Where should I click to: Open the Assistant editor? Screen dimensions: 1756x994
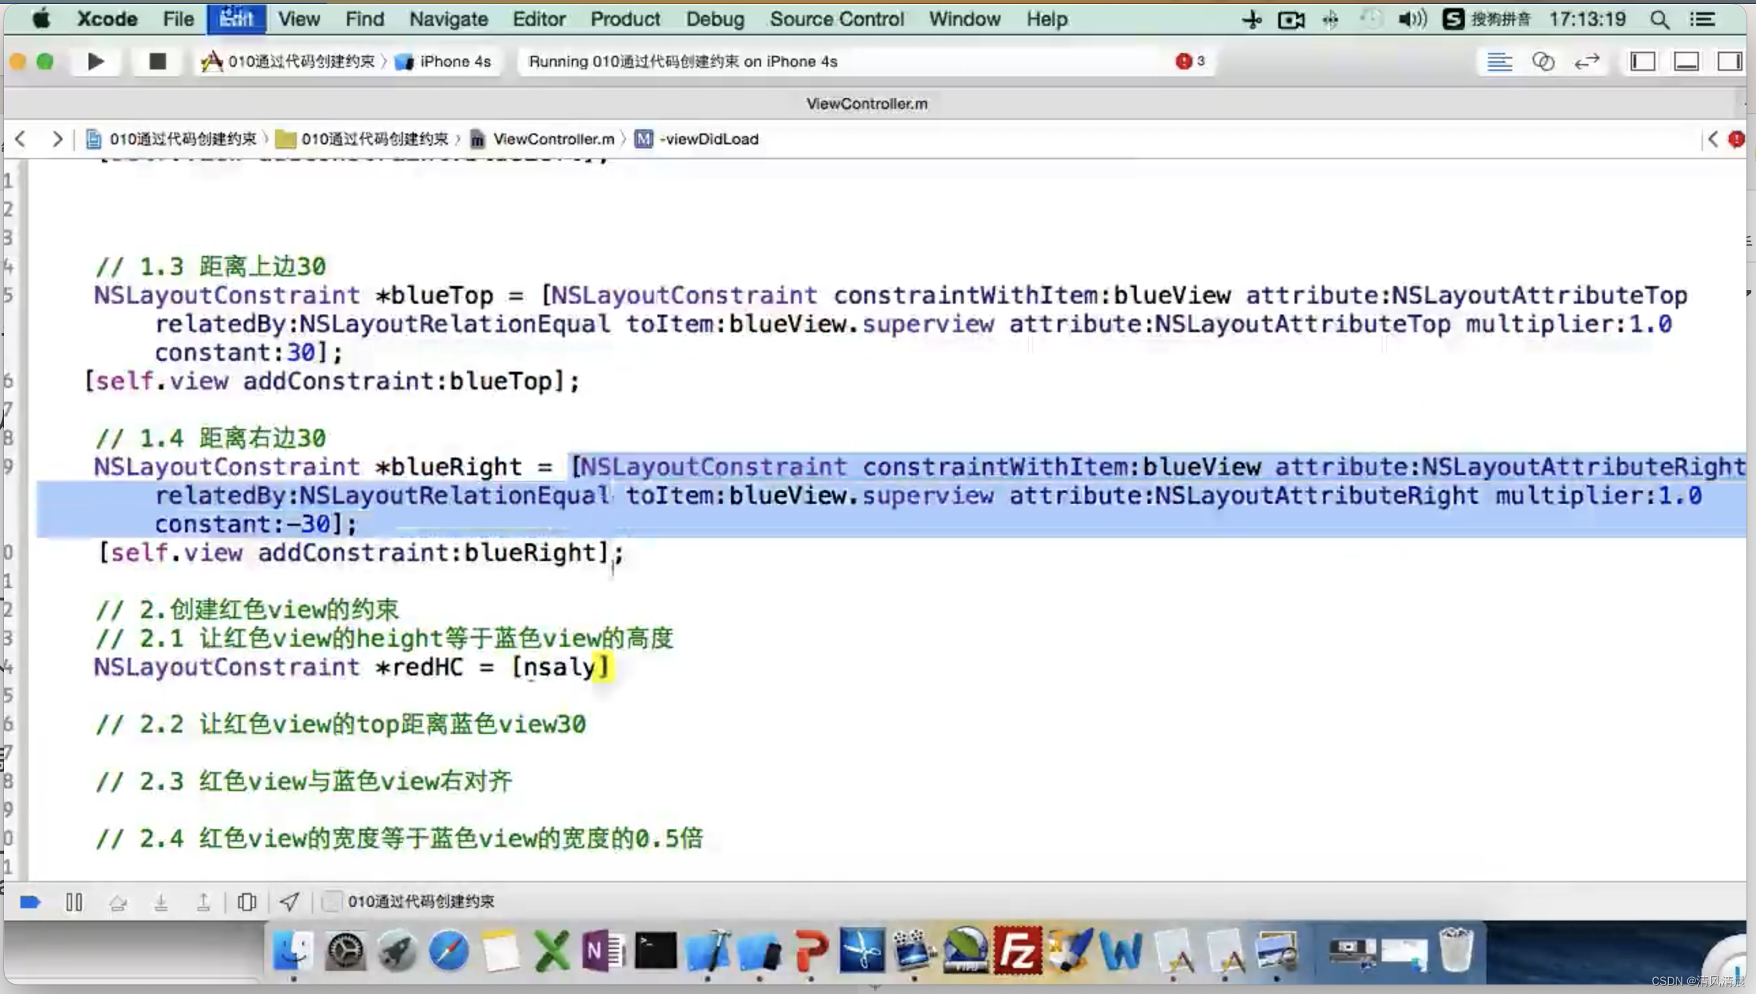1543,61
